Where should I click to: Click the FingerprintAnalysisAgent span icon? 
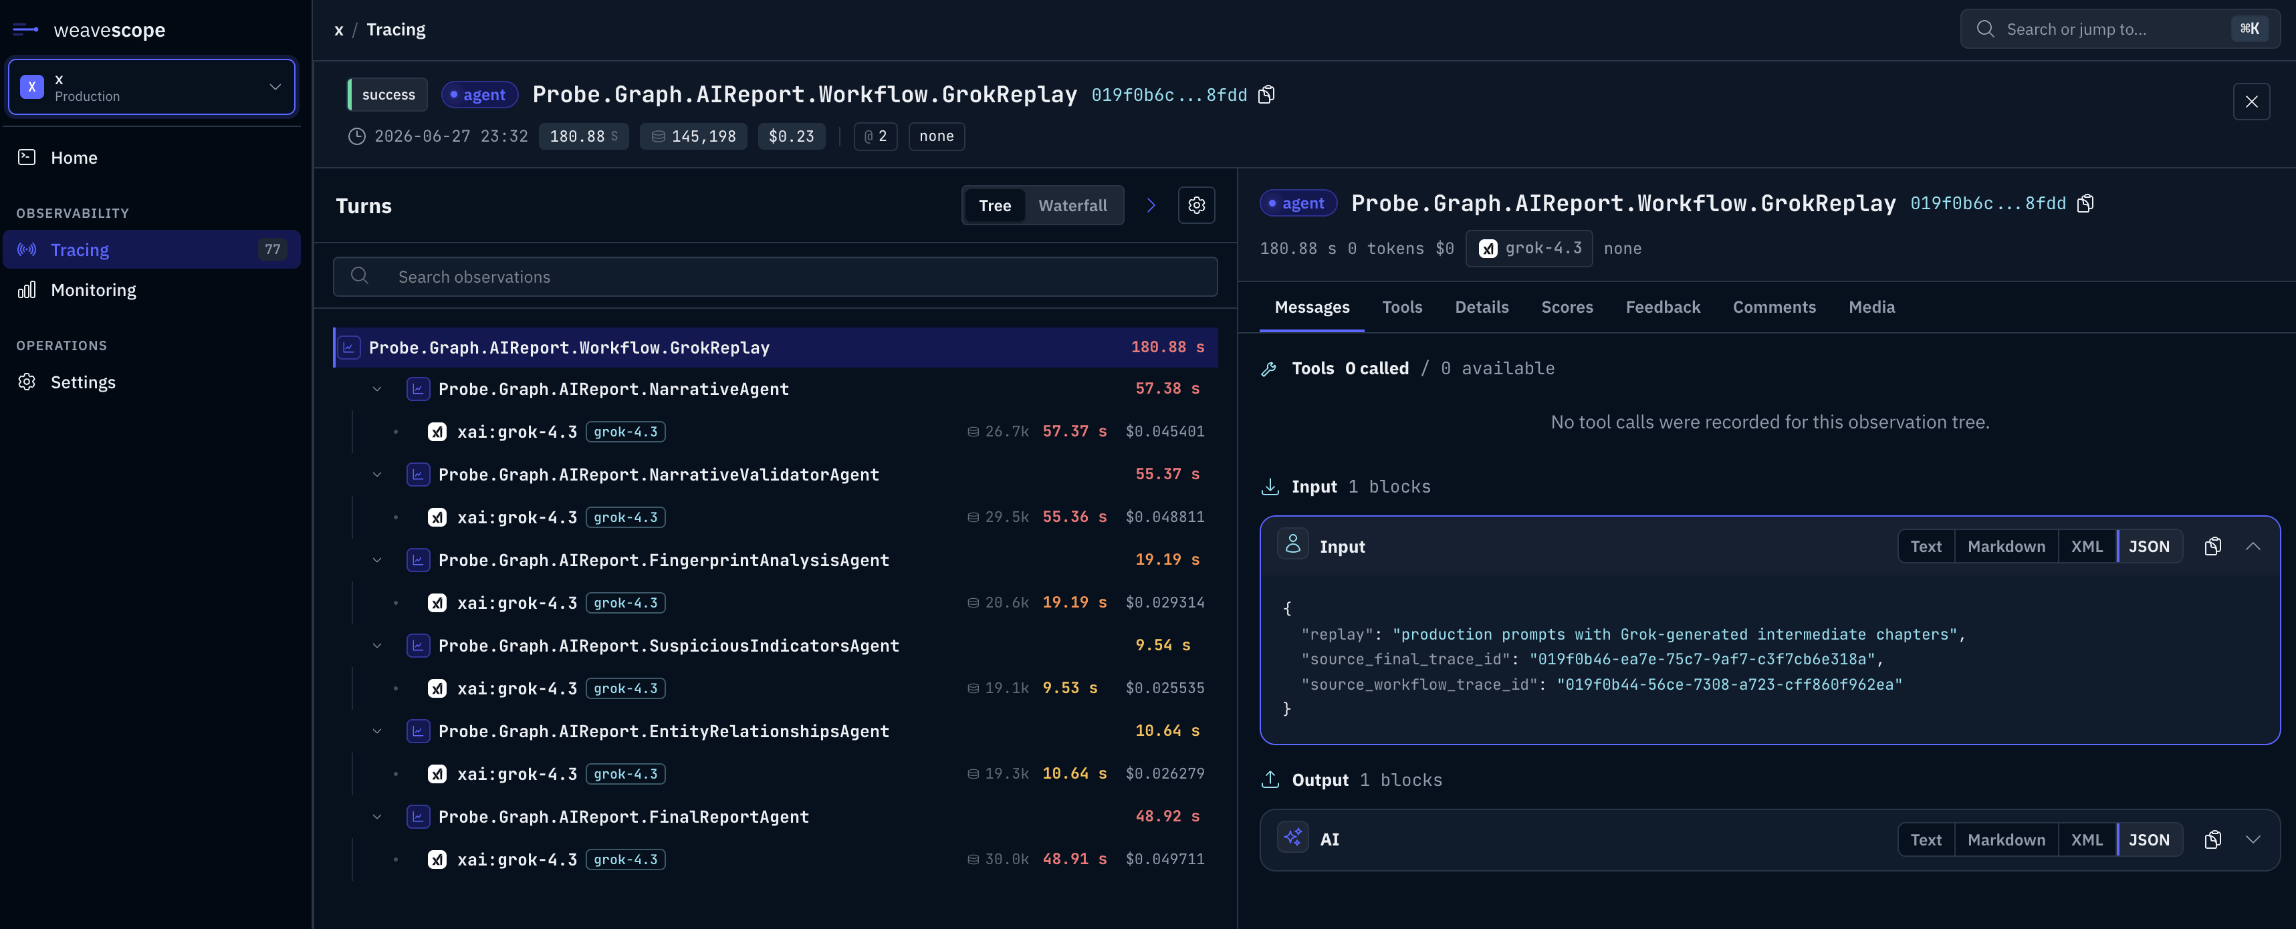pos(418,560)
